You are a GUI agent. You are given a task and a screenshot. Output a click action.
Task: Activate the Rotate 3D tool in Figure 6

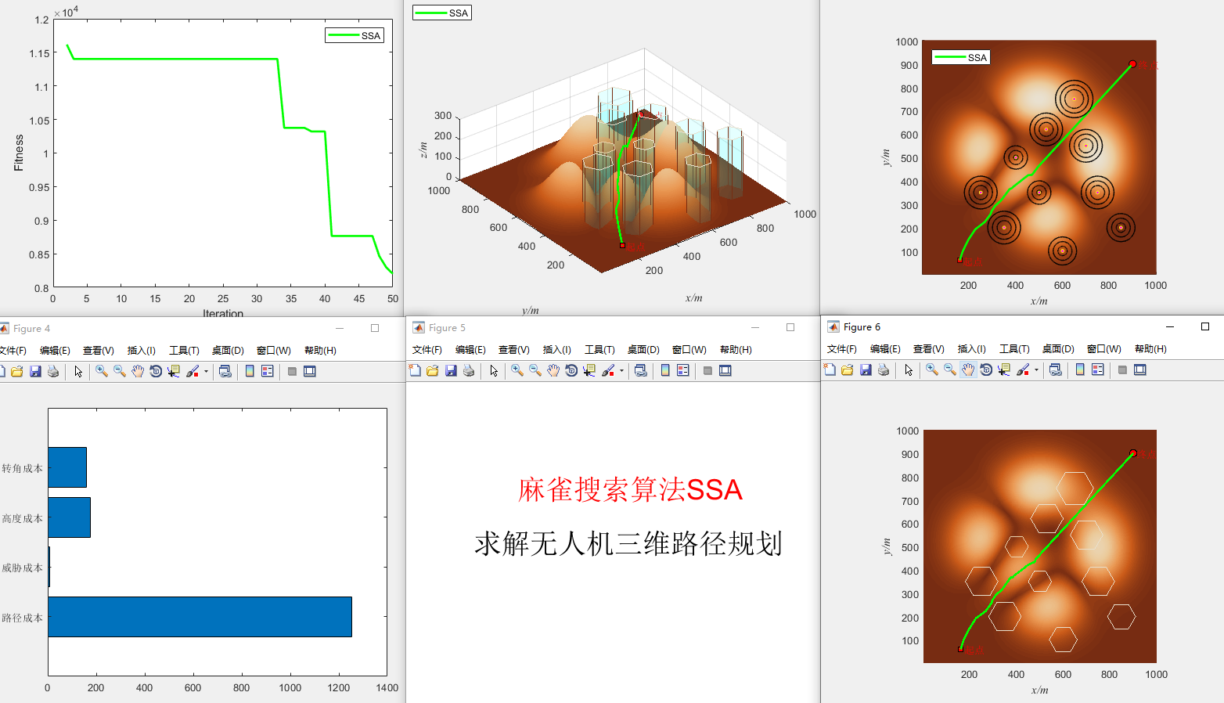(986, 370)
